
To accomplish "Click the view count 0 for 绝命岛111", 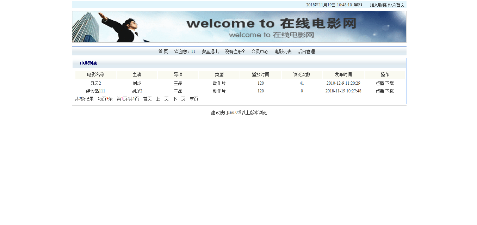I will click(302, 91).
